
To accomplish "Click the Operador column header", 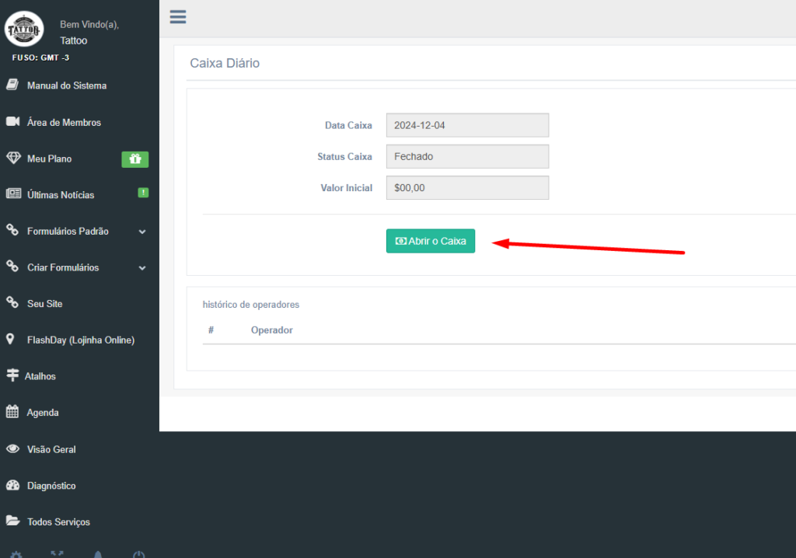I will click(271, 330).
